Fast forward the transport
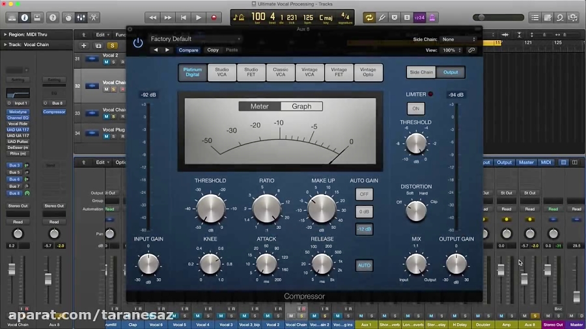The height and width of the screenshot is (329, 586). (168, 18)
